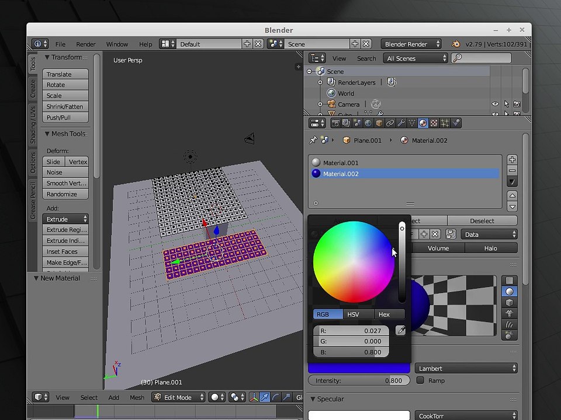
Task: Select flat plane preview type icon
Action: (x=510, y=281)
